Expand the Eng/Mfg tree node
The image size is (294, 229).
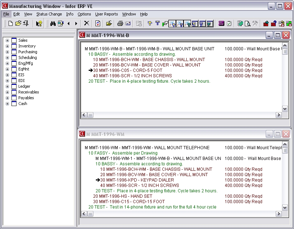7,63
